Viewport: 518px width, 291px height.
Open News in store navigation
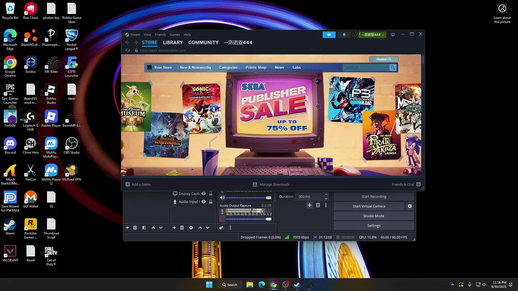click(279, 67)
